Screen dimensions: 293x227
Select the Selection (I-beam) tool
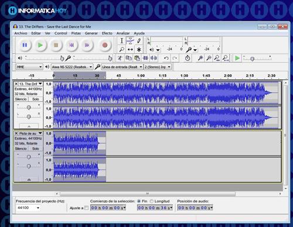pyautogui.click(x=122, y=40)
